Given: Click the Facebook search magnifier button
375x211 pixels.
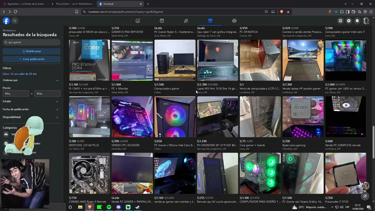Looking at the screenshot, I should [x=14, y=21].
